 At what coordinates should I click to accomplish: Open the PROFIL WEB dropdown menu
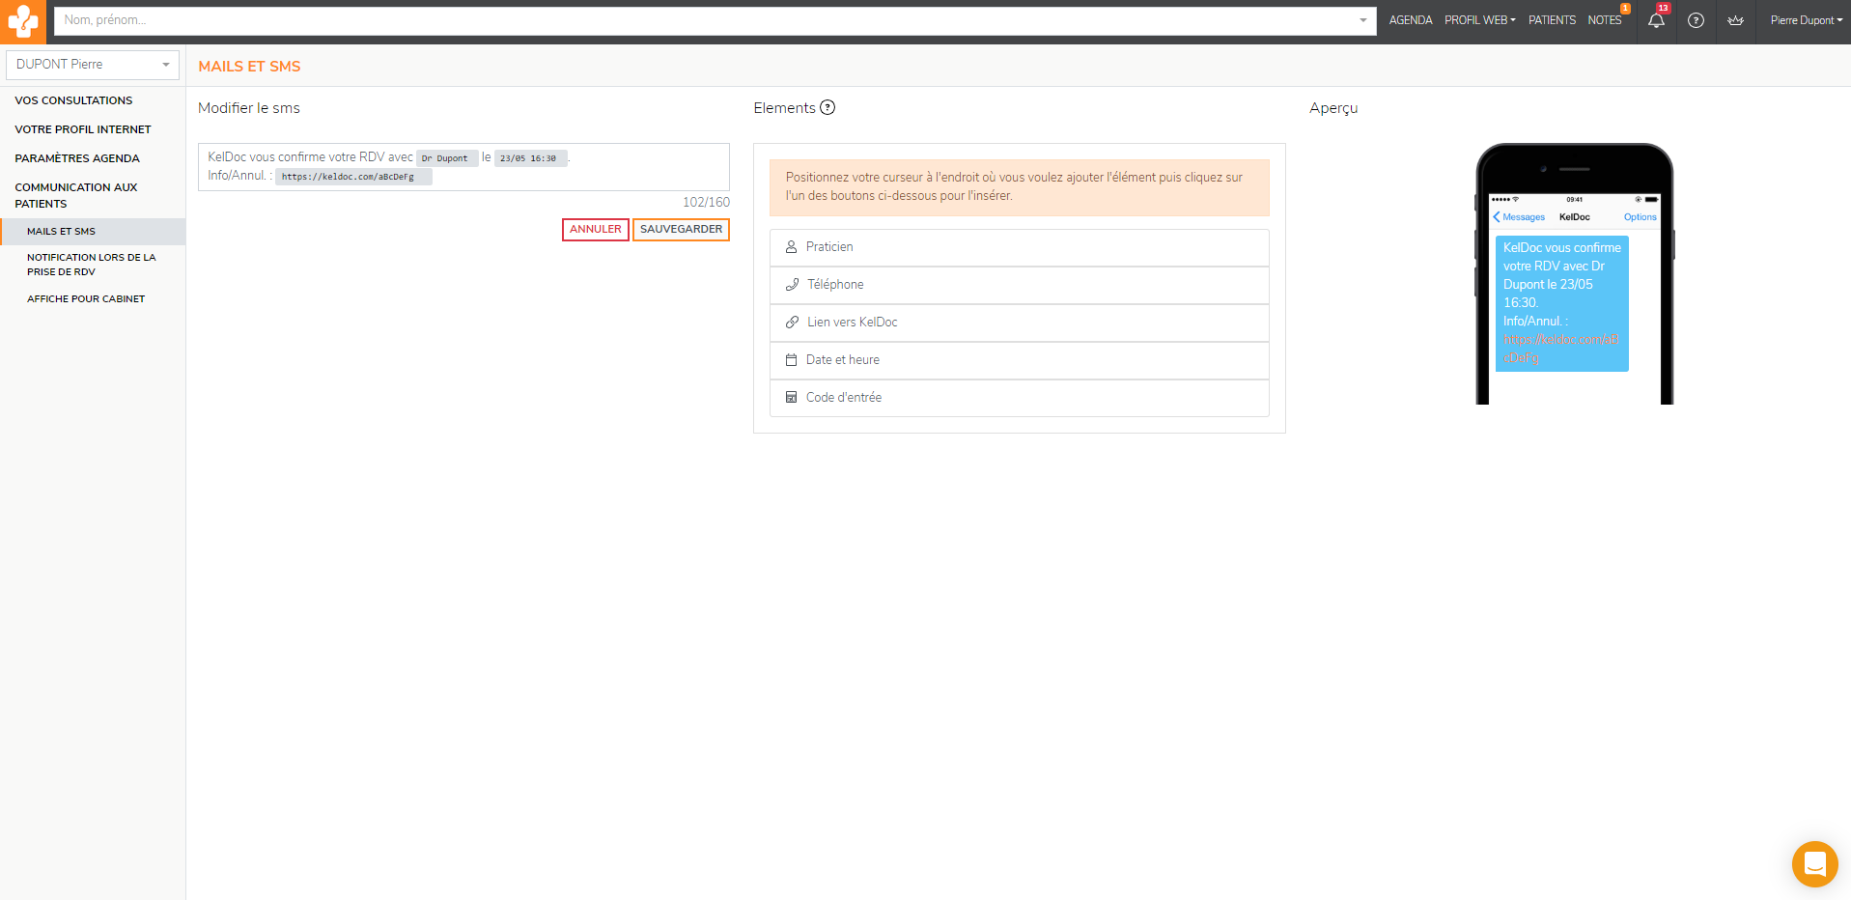point(1479,20)
